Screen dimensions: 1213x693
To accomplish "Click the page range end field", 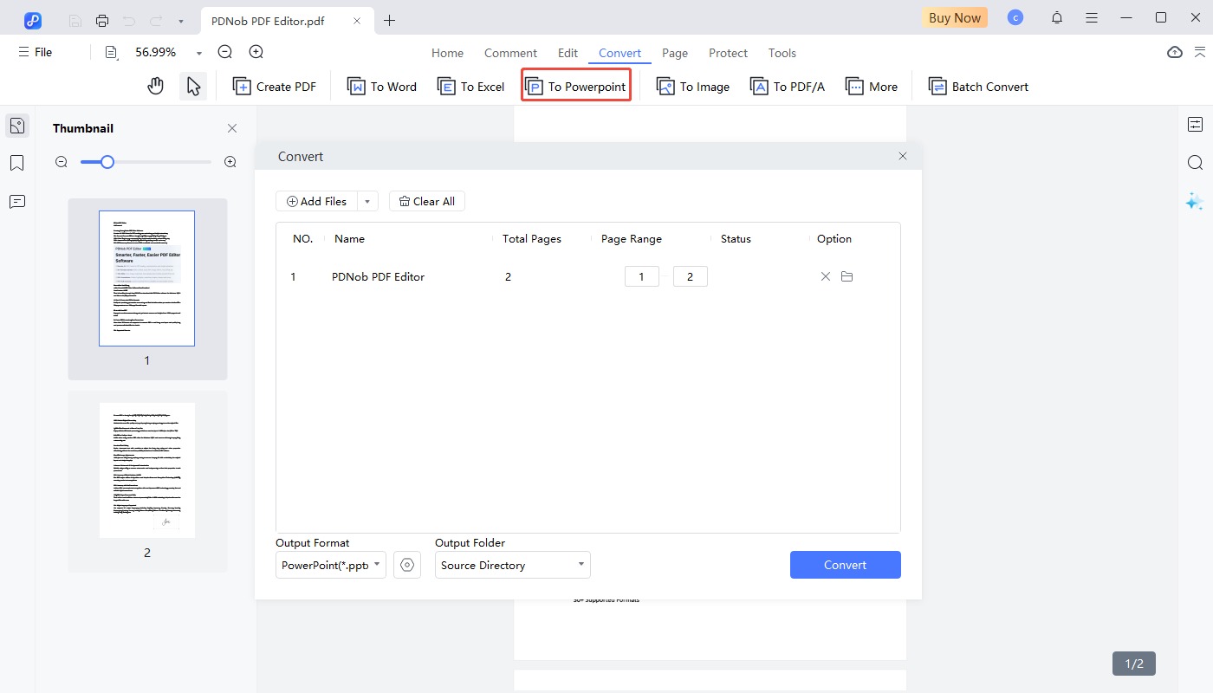I will pos(691,276).
